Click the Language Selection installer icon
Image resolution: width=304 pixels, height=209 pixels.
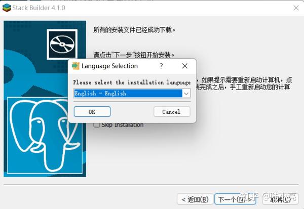click(x=75, y=66)
